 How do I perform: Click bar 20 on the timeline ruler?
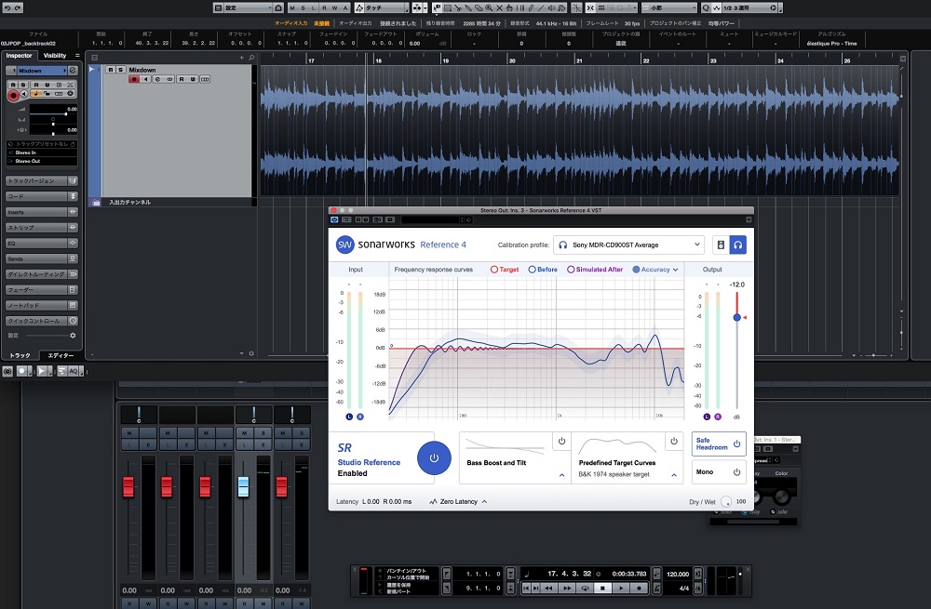coord(512,60)
